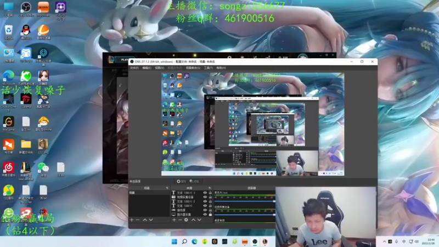Image resolution: width=439 pixels, height=247 pixels.
Task: Open the 滤镜 filters button
Action: click(x=194, y=182)
